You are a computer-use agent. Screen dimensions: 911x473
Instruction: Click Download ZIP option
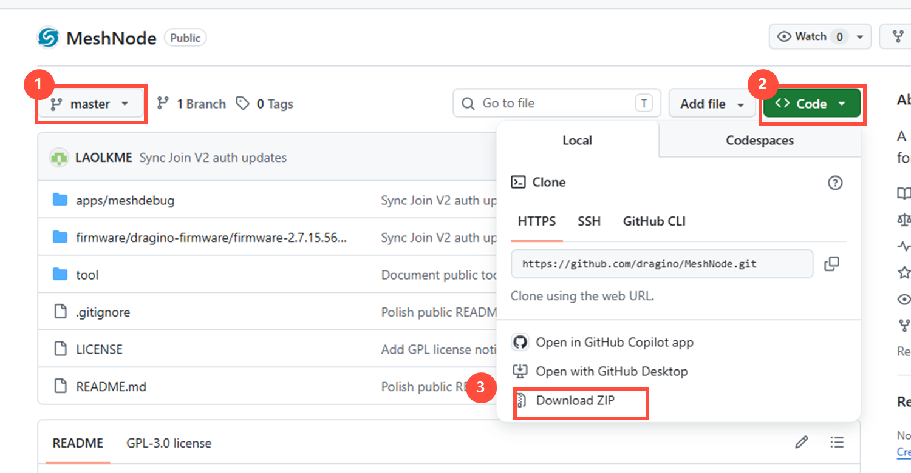(x=575, y=401)
